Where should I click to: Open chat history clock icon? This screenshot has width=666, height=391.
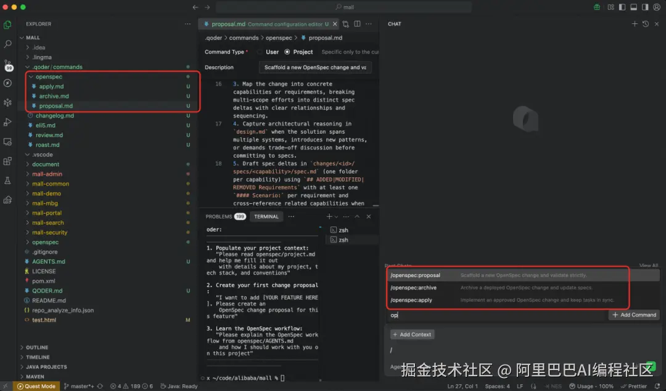(x=646, y=24)
